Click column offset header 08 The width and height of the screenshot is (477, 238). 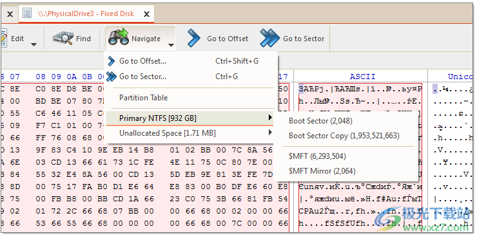point(41,77)
